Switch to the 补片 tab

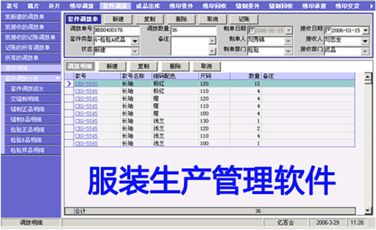coord(54,6)
